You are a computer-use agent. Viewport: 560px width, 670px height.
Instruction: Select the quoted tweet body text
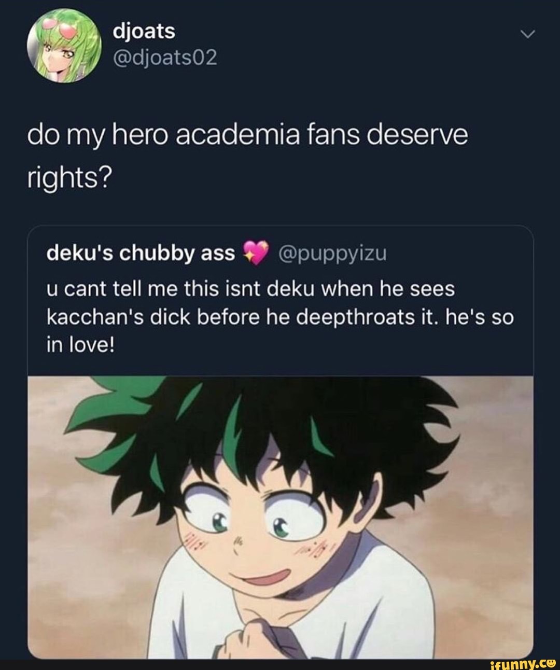(280, 317)
